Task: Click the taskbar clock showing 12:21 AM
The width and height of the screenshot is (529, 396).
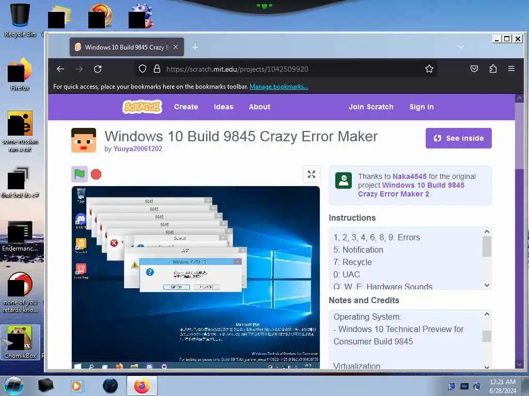Action: (x=502, y=386)
